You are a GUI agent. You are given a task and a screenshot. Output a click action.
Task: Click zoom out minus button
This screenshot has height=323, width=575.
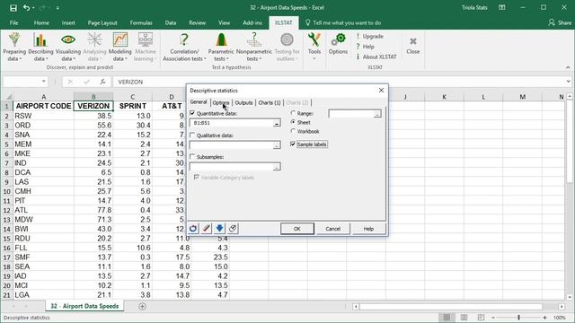(x=493, y=318)
